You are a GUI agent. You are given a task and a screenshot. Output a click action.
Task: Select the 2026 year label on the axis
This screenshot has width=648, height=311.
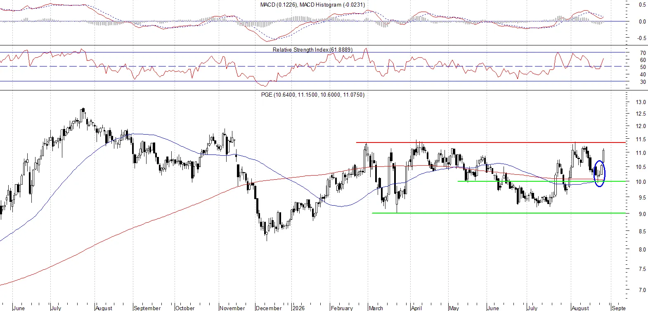tap(298, 308)
